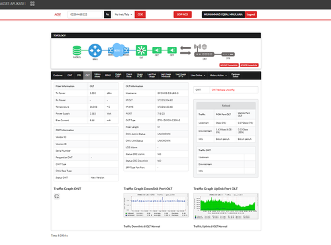The image size is (331, 245).
Task: Click the ACS STB Connectivity button
Action: point(249,65)
